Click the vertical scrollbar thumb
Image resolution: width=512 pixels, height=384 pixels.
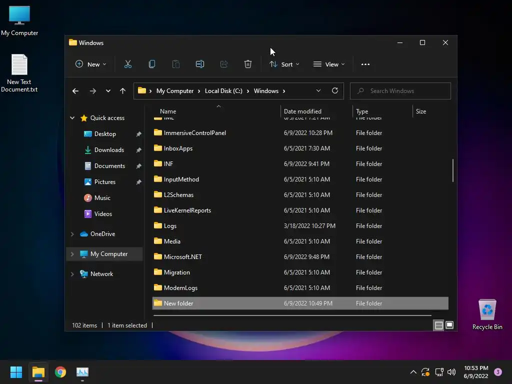coord(452,170)
